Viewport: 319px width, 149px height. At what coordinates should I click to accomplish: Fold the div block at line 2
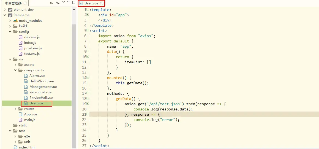coord(88,15)
